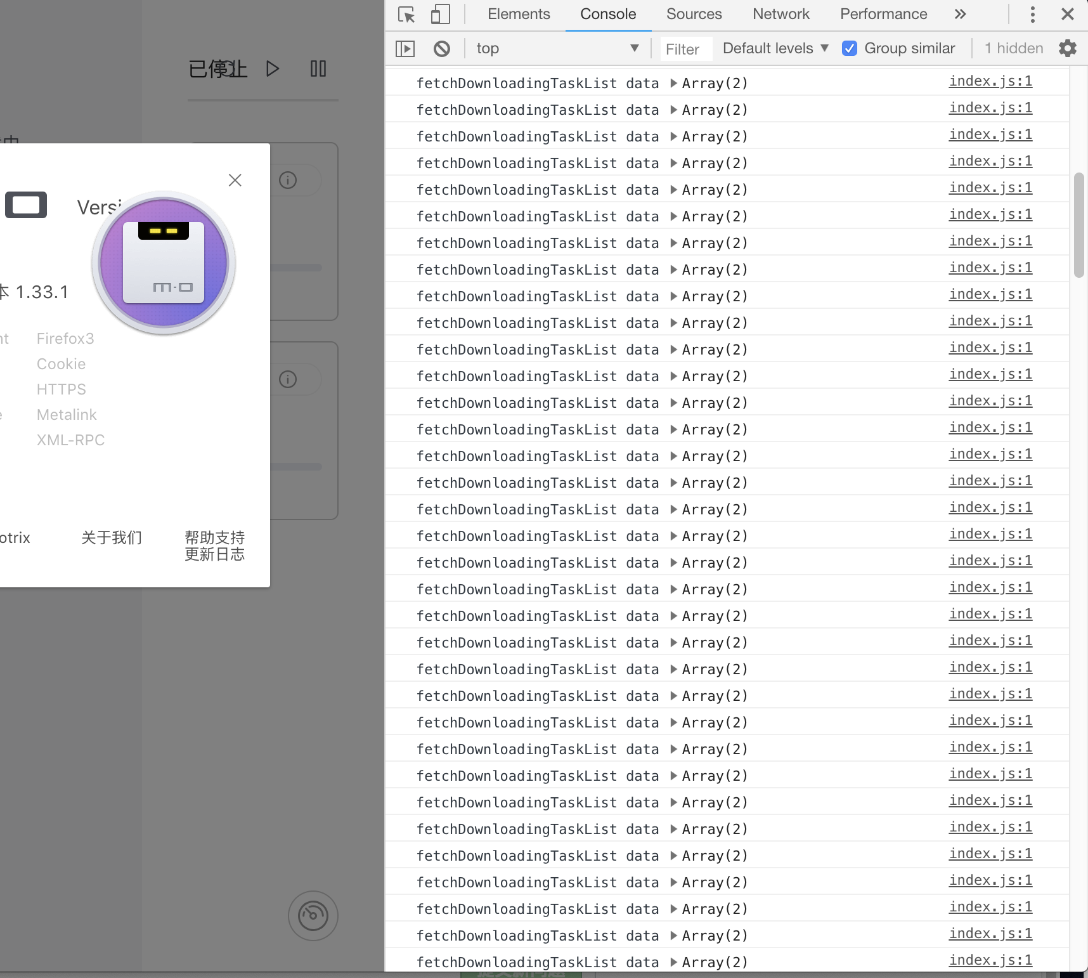The height and width of the screenshot is (978, 1088).
Task: Switch to the Elements tab
Action: (519, 14)
